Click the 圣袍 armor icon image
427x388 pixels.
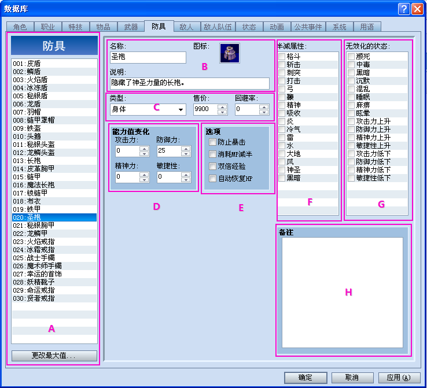(230, 53)
